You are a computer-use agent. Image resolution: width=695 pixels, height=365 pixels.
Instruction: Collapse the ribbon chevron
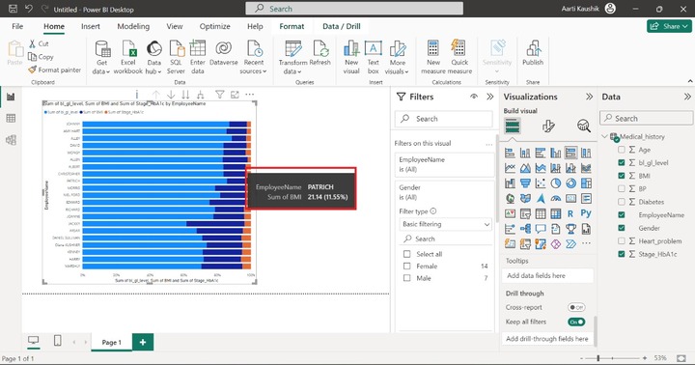(689, 81)
